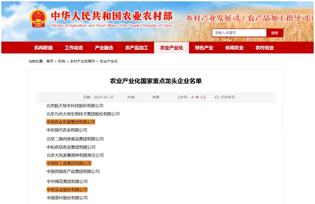Set font size to 中 (medium)
The width and height of the screenshot is (315, 204).
click(197, 97)
